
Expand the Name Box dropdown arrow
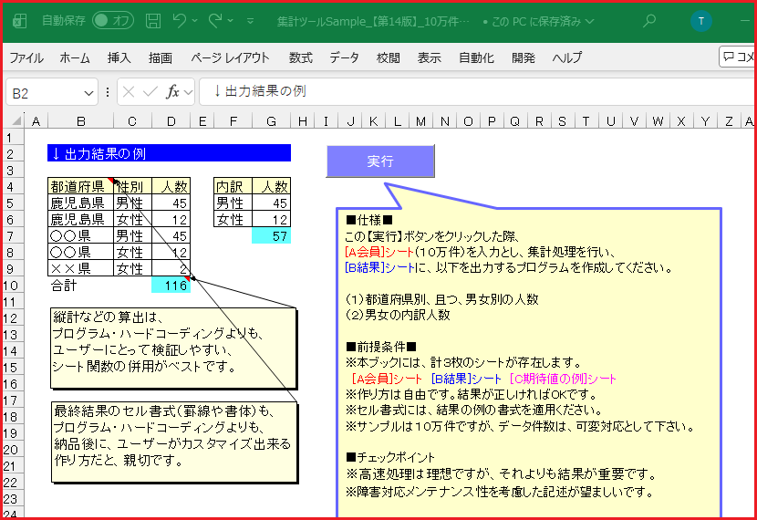88,93
